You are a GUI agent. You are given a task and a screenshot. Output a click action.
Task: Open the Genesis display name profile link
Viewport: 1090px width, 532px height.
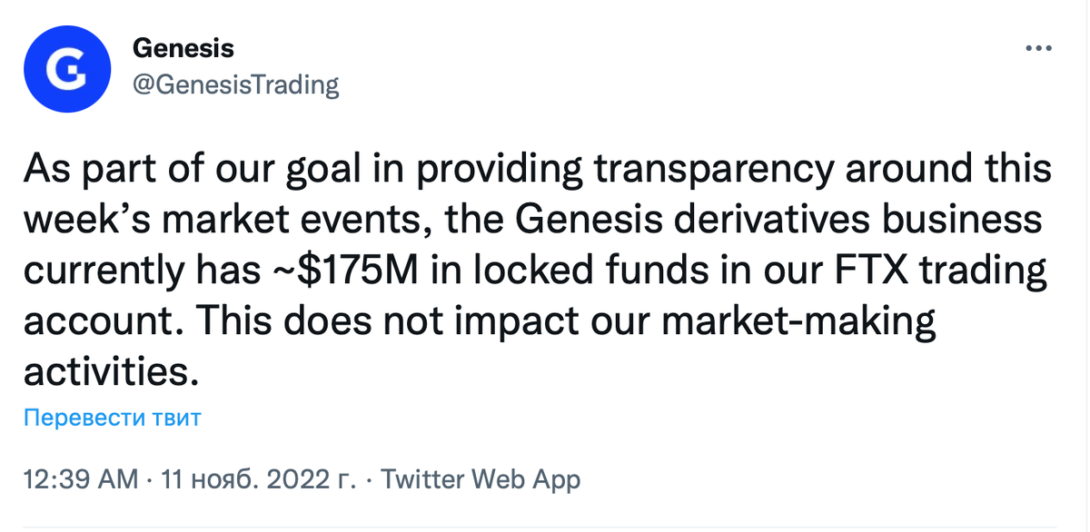point(183,48)
